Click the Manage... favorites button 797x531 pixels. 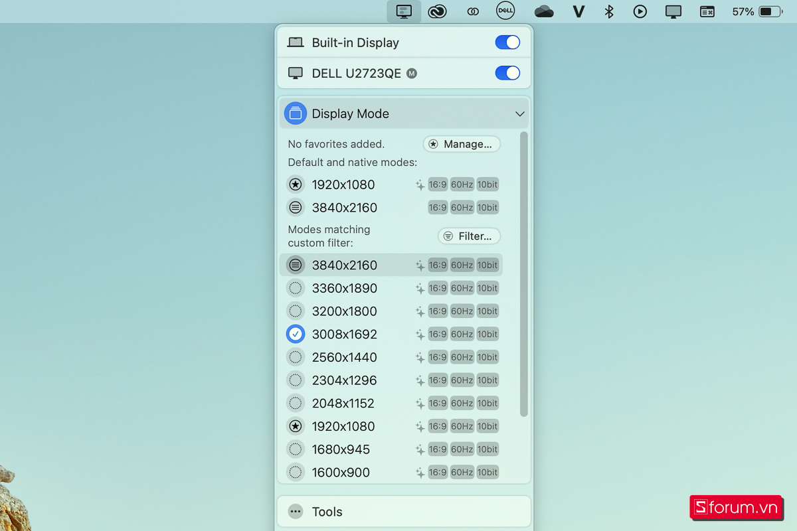462,144
